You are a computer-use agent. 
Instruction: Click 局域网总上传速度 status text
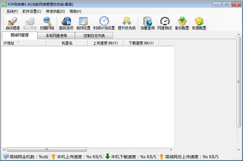point(192,157)
